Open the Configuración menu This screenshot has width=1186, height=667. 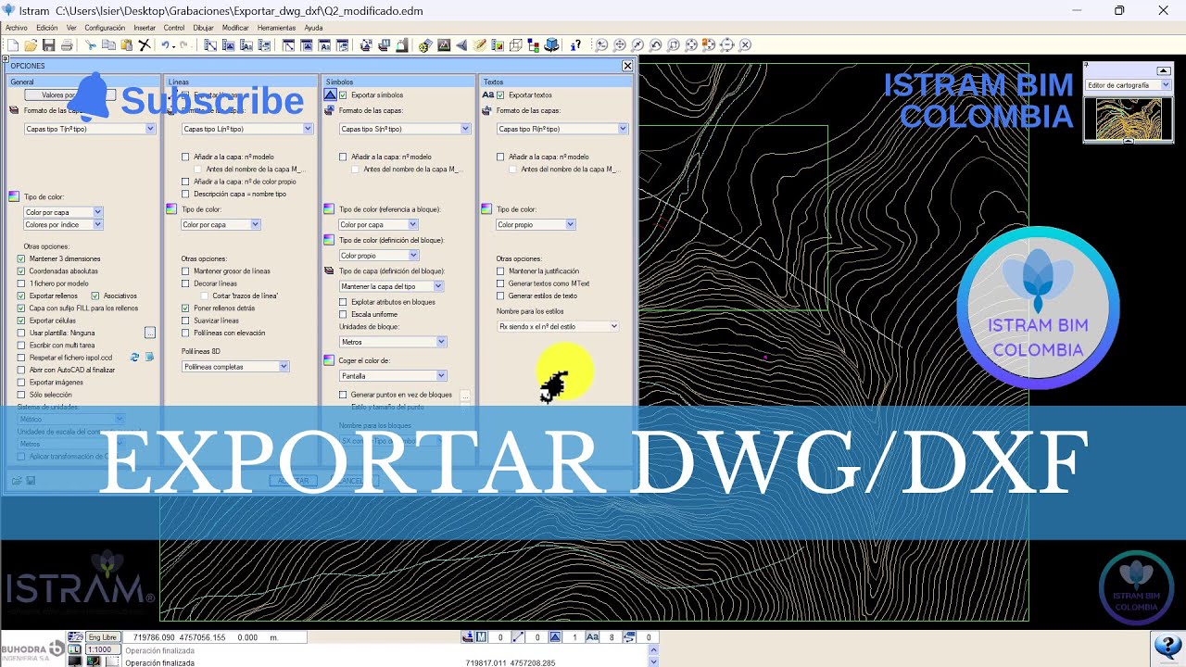pos(105,28)
